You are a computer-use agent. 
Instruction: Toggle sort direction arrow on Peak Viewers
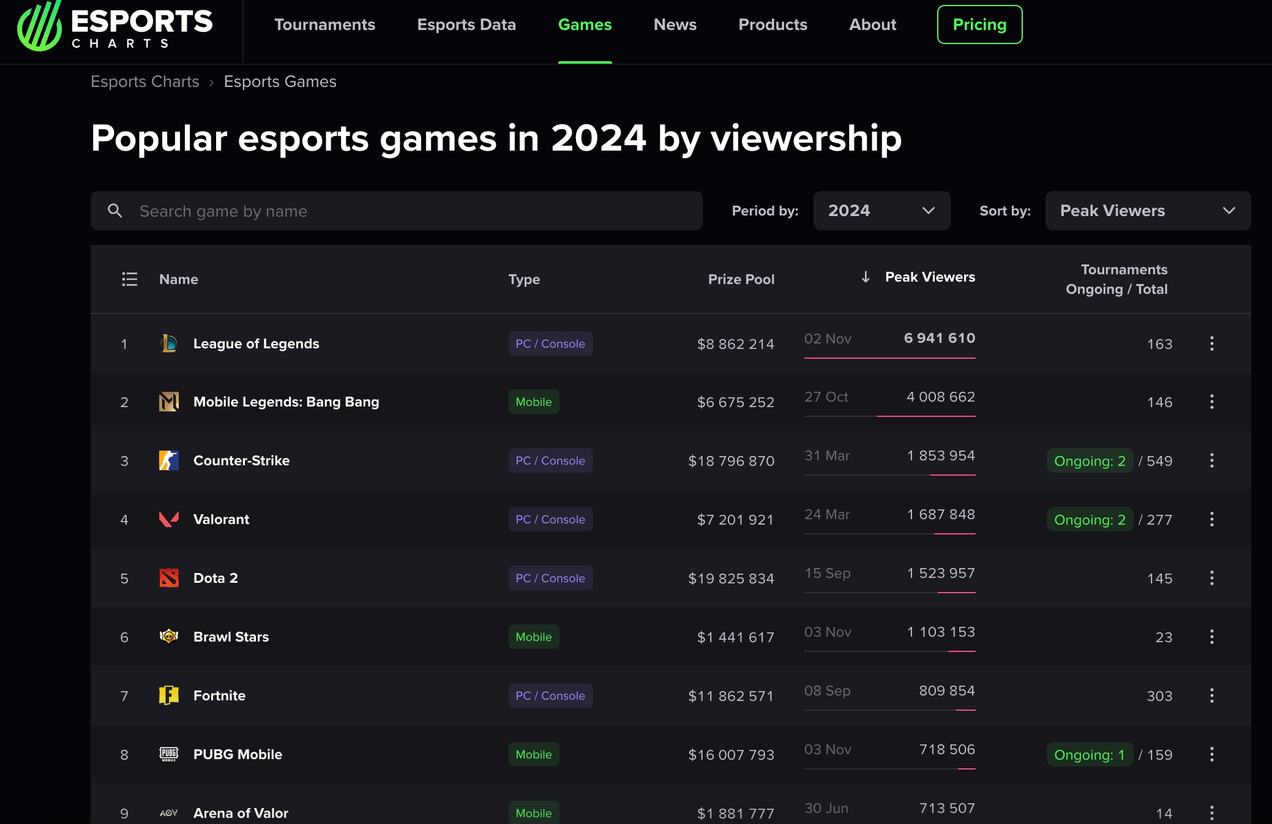coord(866,277)
